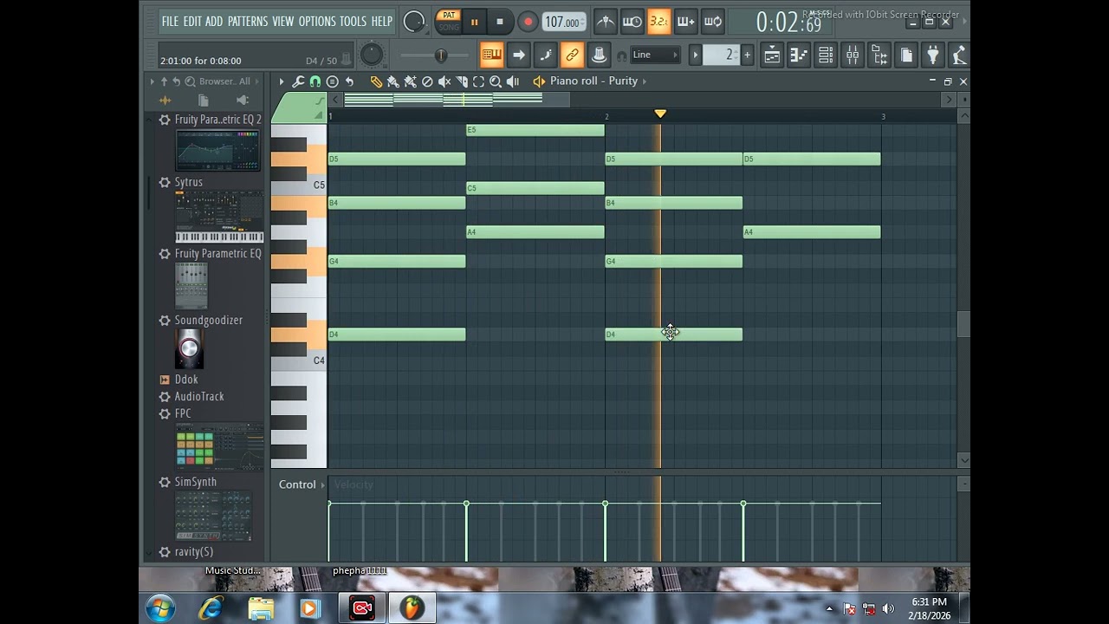Switch to SONG mode

(x=449, y=28)
